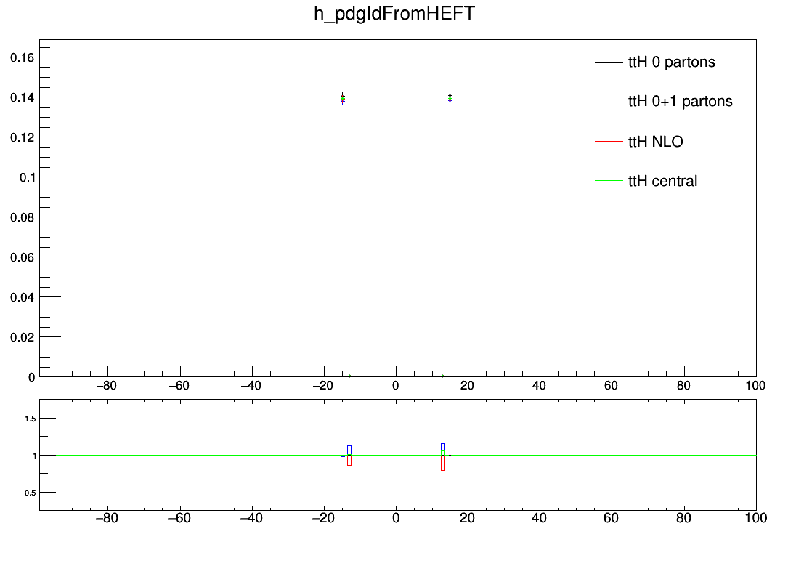
Task: Select the 'ttH NLO' legend label
Action: [x=655, y=141]
